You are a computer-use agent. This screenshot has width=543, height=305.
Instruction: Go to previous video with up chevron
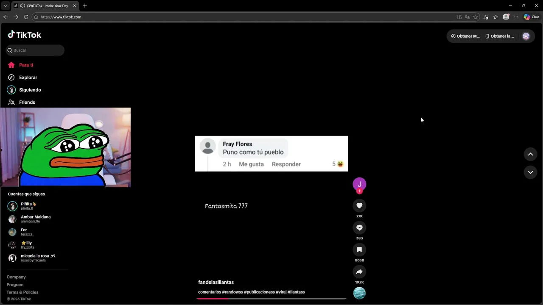(x=530, y=154)
